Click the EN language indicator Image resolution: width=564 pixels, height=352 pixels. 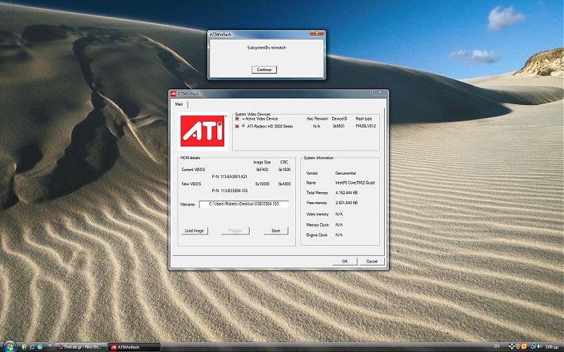pos(497,346)
